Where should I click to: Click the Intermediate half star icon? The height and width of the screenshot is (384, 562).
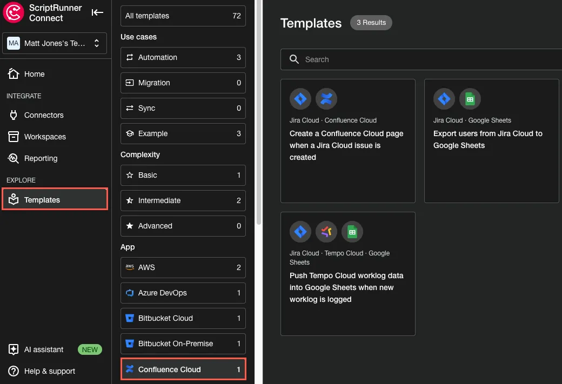[130, 200]
